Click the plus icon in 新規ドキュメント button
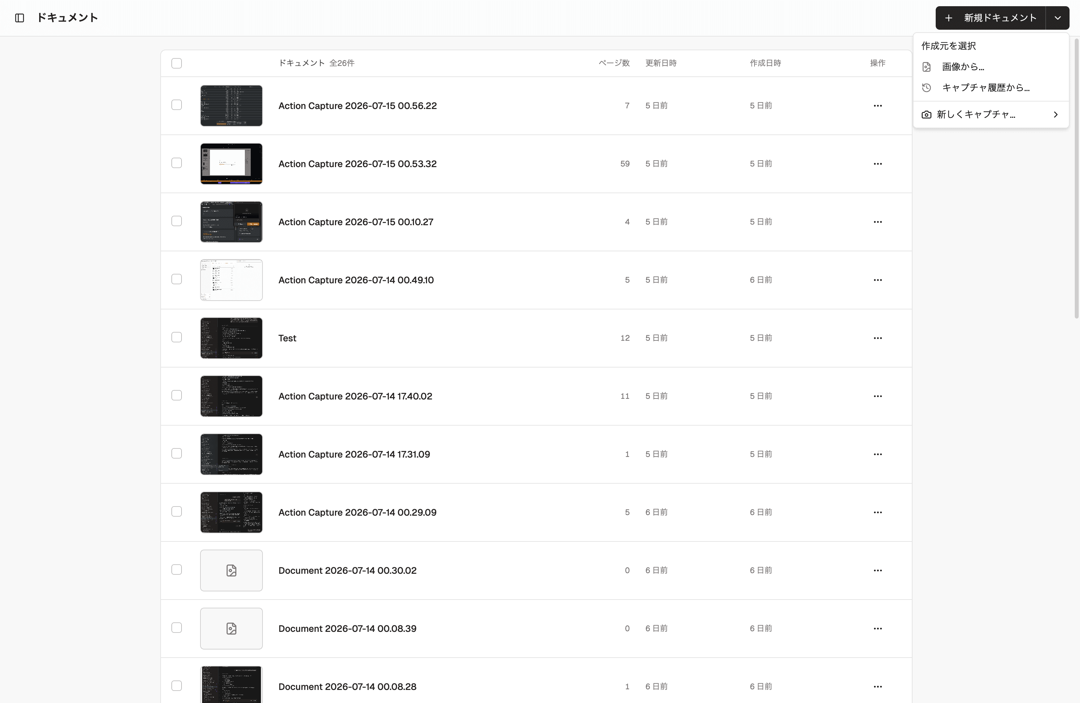The image size is (1080, 703). [948, 18]
